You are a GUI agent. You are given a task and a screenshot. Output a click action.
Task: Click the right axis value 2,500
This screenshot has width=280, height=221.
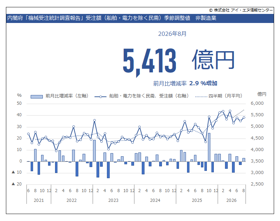click(x=257, y=184)
